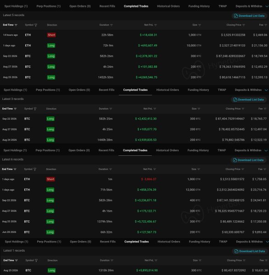Click closing price $80,437.8372092
This screenshot has height=275, width=269.
pos(234,270)
